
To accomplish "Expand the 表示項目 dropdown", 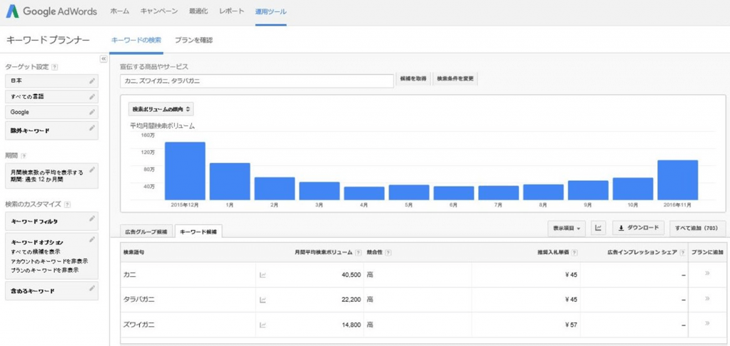I will click(567, 228).
